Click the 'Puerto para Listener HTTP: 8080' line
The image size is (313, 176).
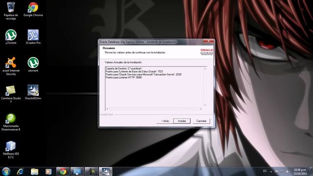click(x=124, y=77)
